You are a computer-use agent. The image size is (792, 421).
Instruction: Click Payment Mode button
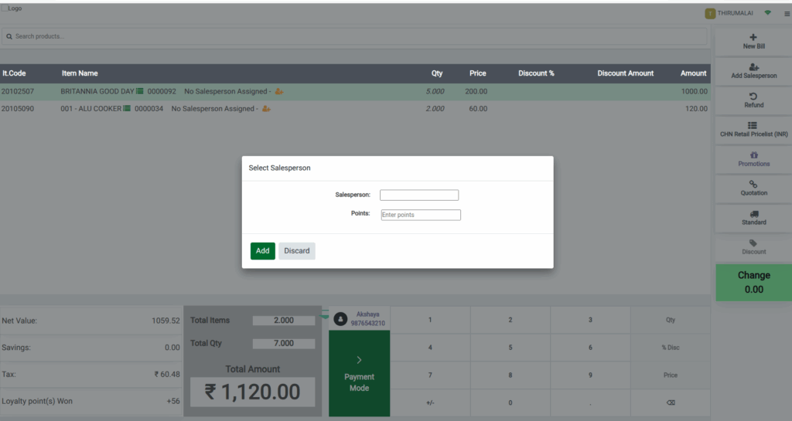point(359,374)
